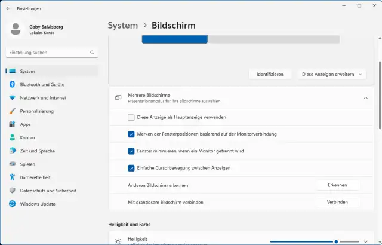Click the Apps icon in sidebar

[x=12, y=124]
